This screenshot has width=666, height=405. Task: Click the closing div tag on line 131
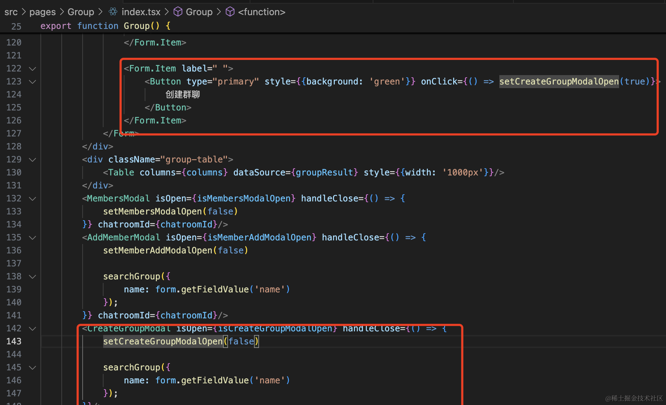(98, 186)
